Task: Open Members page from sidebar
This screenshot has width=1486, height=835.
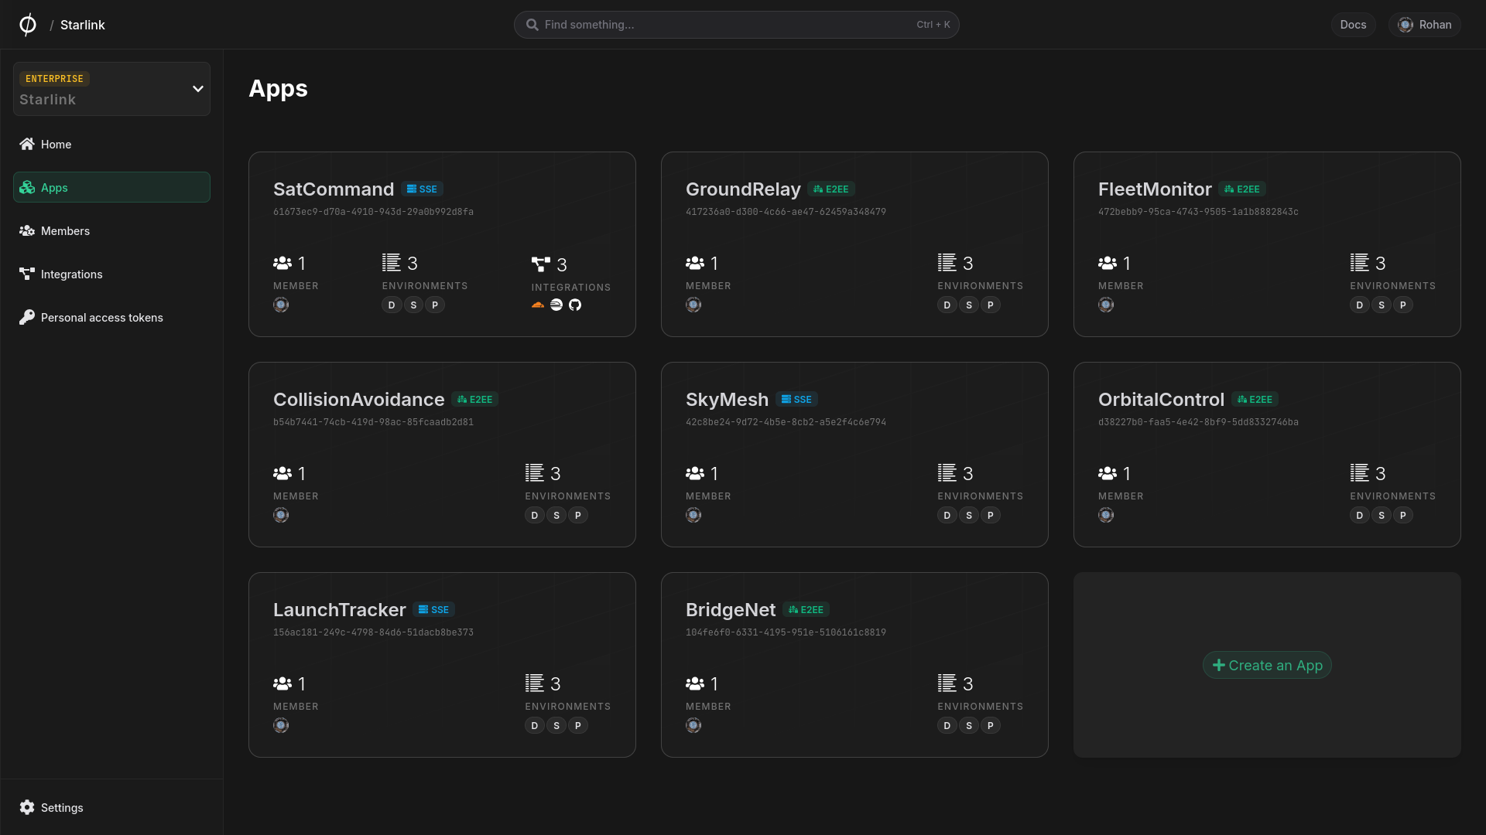Action: point(65,231)
